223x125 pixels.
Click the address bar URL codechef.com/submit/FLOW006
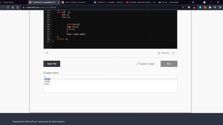41,7
